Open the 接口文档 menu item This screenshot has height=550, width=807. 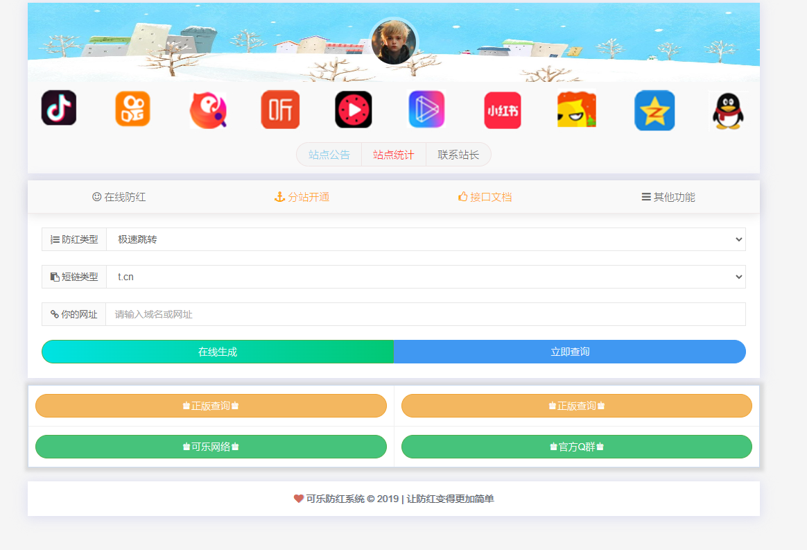point(485,197)
